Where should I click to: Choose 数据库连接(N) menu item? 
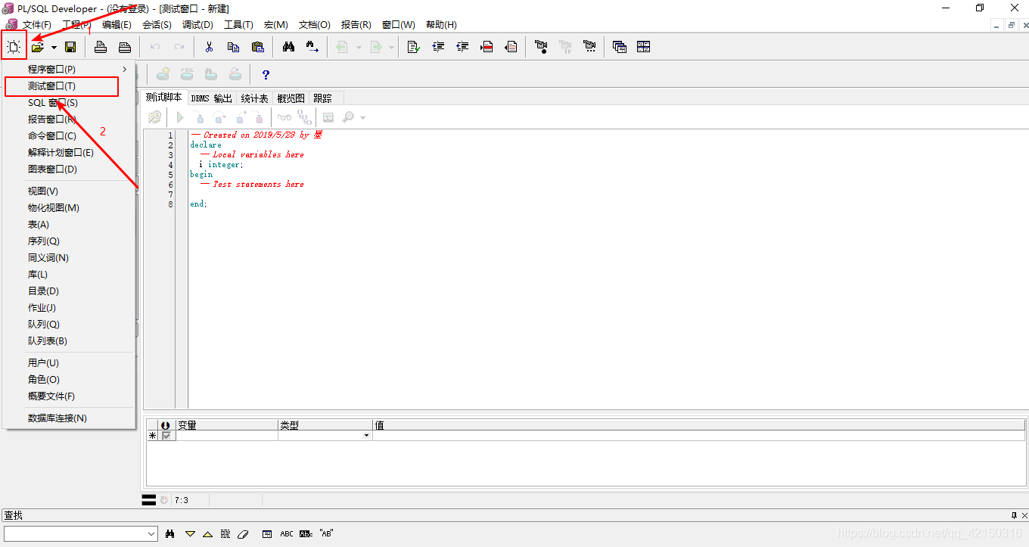[70, 418]
